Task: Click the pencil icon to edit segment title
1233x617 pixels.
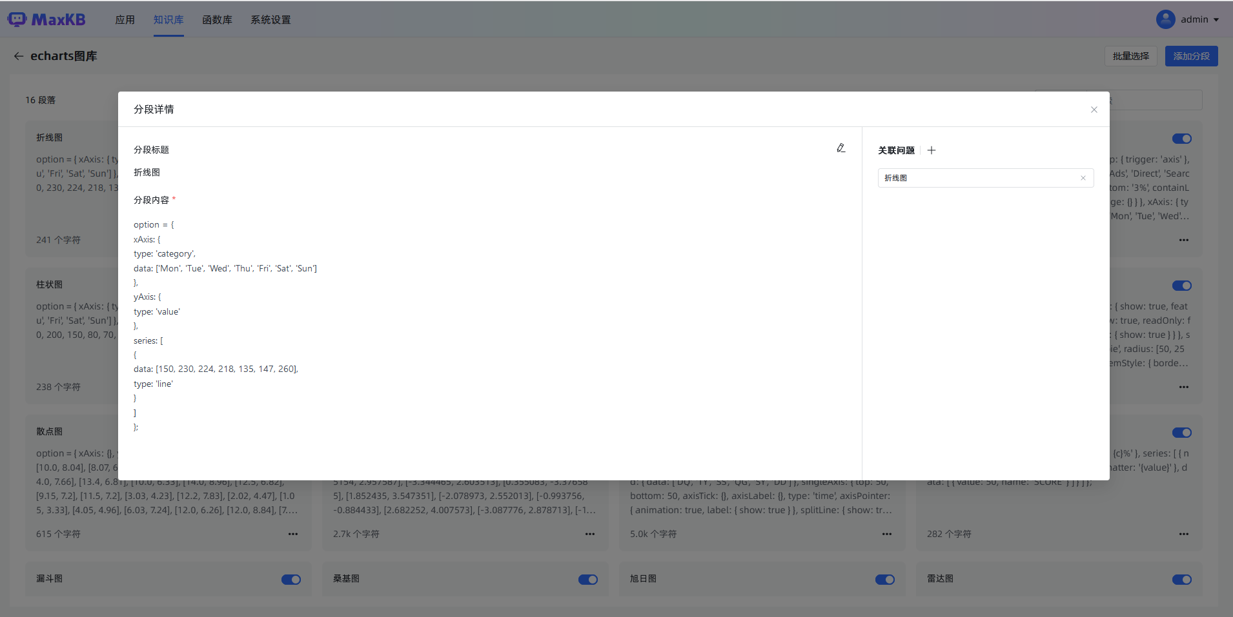Action: coord(841,148)
